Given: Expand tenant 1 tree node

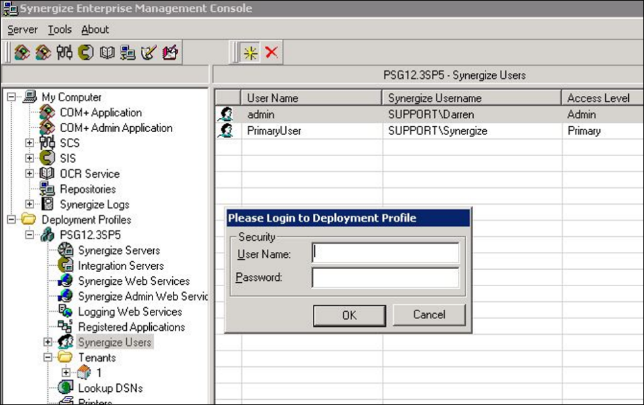Looking at the screenshot, I should click(x=66, y=373).
